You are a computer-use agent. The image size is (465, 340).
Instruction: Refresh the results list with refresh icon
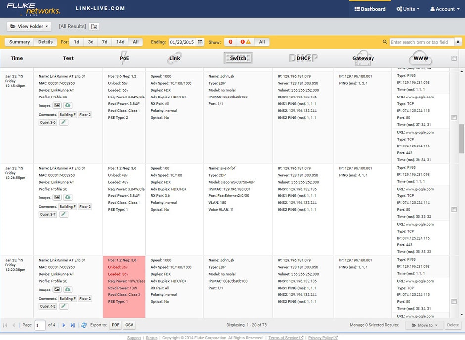point(84,325)
